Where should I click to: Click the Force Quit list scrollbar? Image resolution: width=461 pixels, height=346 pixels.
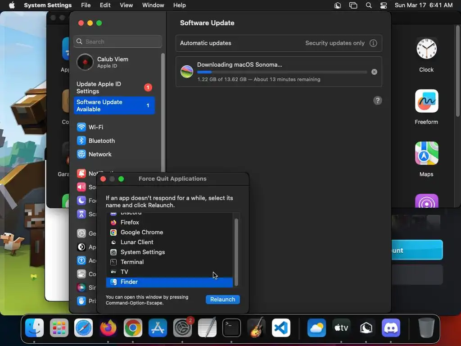236,251
